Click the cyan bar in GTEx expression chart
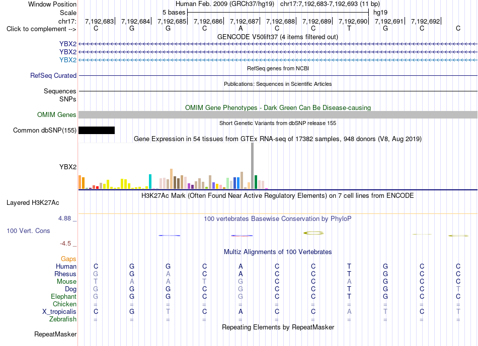Image resolution: width=478 pixels, height=346 pixels. 150,182
